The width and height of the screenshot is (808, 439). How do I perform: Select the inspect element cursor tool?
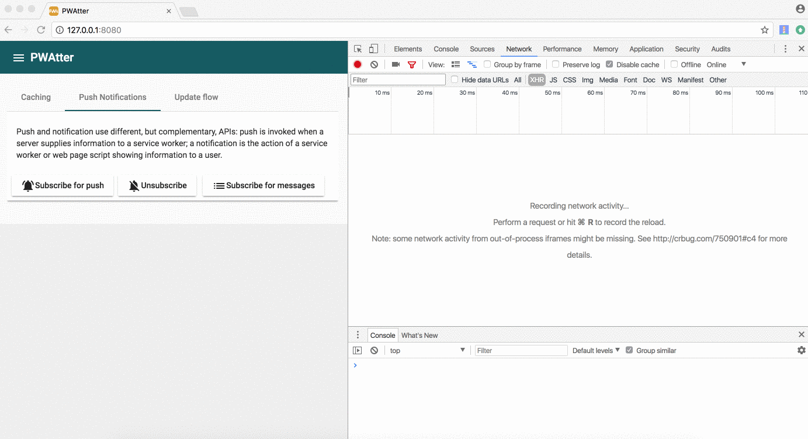coord(358,49)
